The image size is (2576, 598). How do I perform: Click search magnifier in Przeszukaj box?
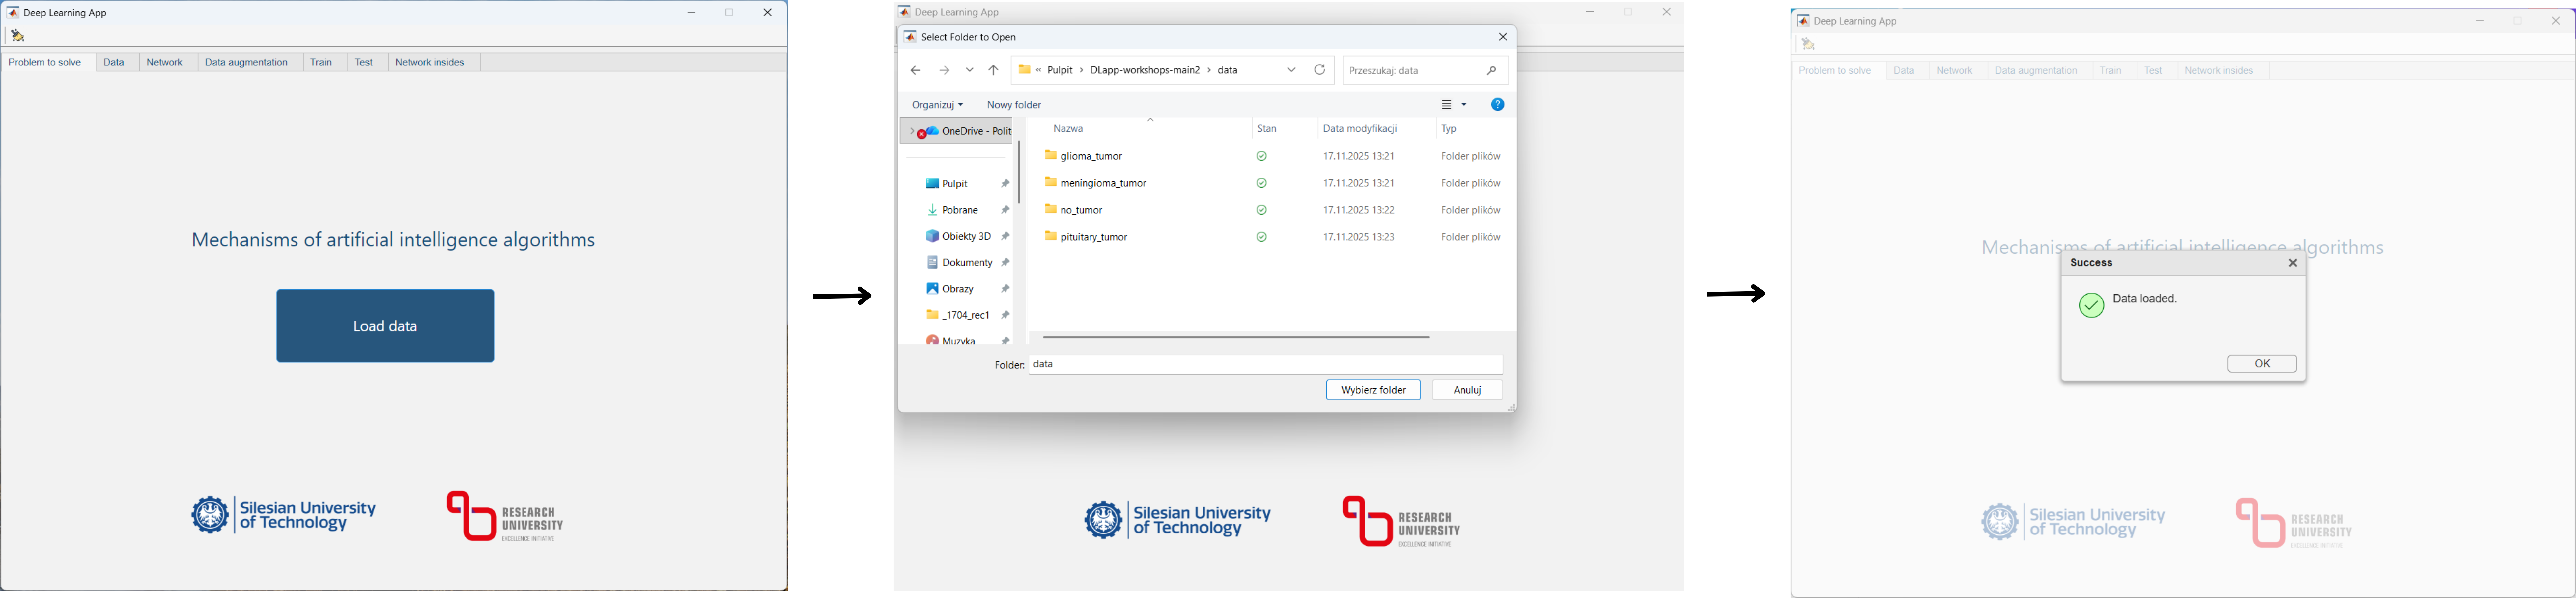coord(1491,71)
